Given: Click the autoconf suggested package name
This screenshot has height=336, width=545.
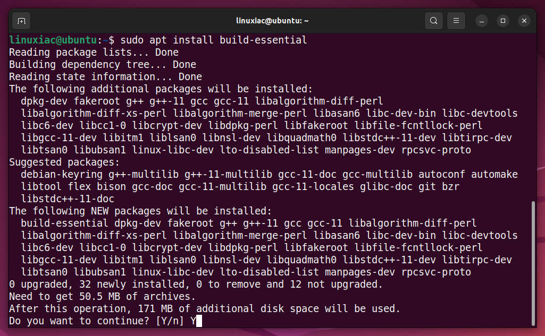Looking at the screenshot, I should 441,174.
